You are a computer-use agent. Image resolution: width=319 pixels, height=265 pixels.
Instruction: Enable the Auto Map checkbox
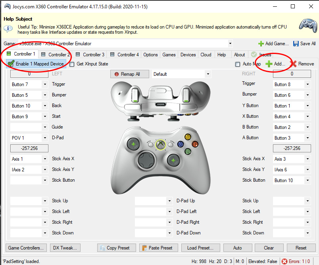pyautogui.click(x=238, y=64)
